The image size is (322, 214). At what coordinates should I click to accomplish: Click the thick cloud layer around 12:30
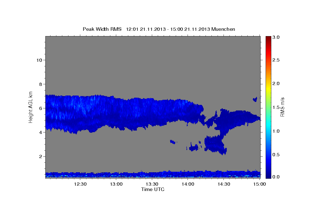click(80, 114)
